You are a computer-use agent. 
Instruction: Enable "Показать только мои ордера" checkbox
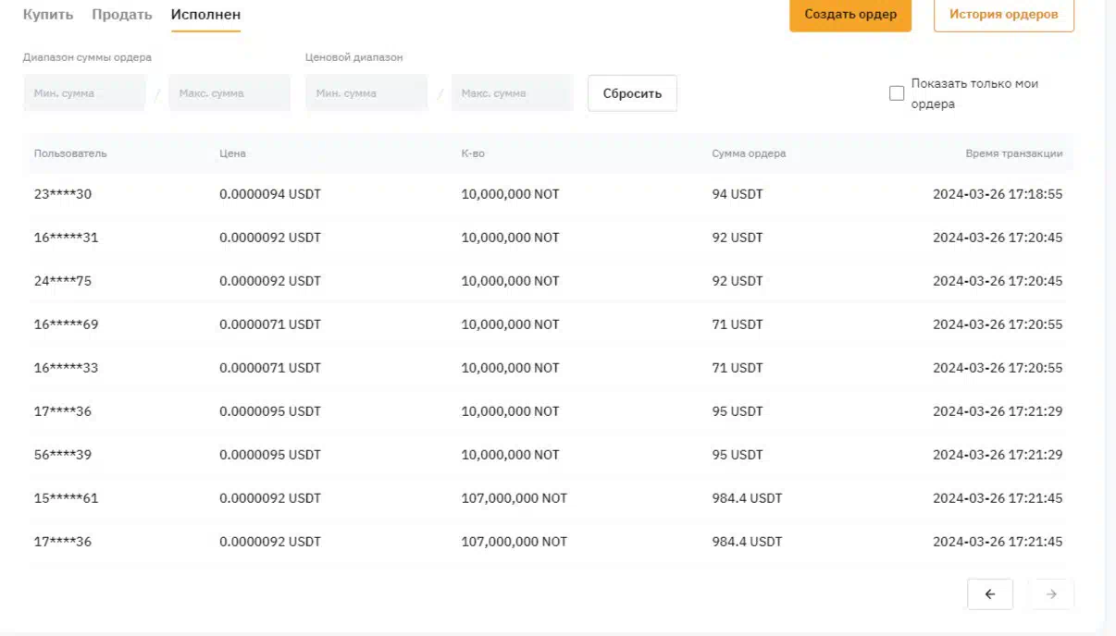(x=897, y=93)
